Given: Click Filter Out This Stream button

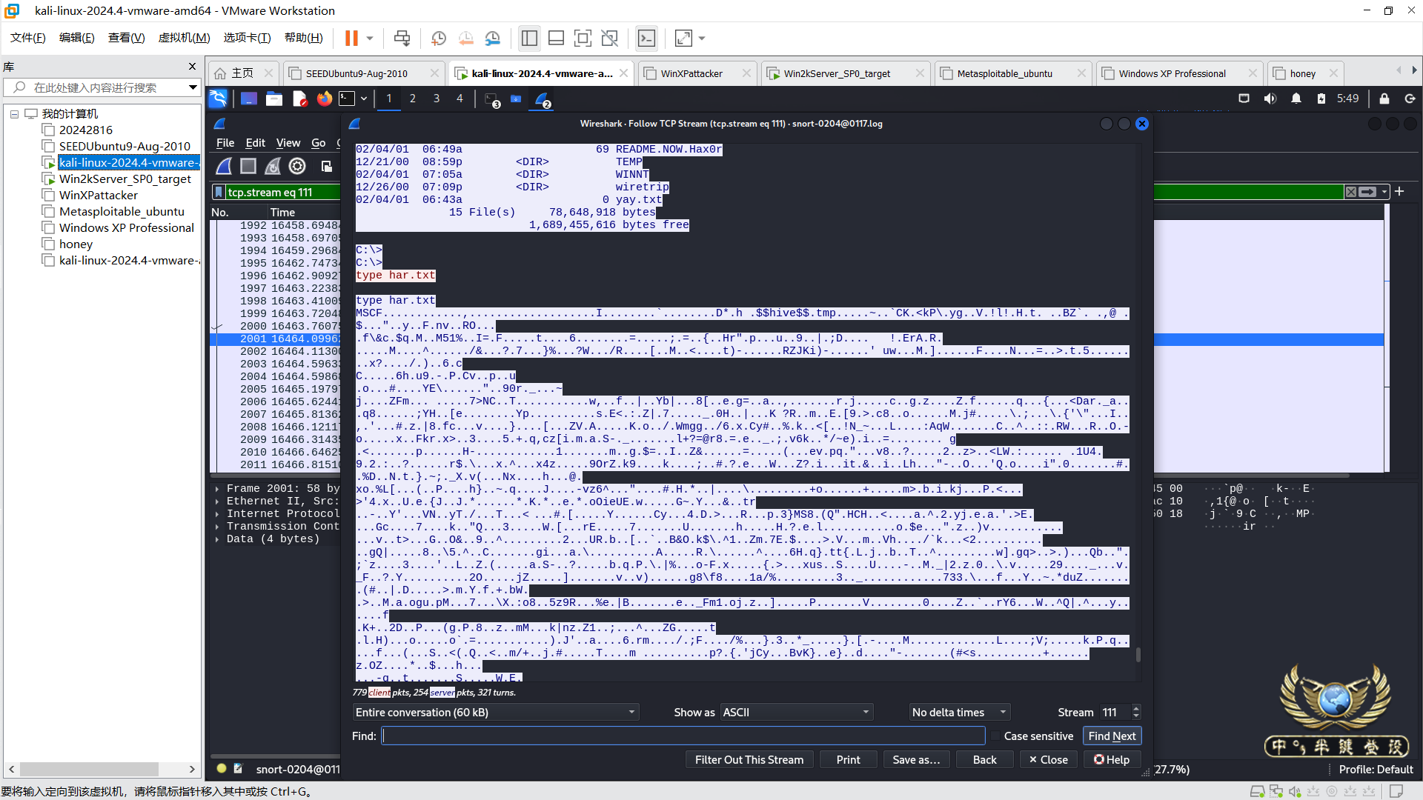Looking at the screenshot, I should 749,759.
